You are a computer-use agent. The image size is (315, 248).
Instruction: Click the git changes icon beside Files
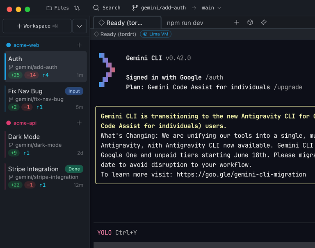pyautogui.click(x=77, y=8)
